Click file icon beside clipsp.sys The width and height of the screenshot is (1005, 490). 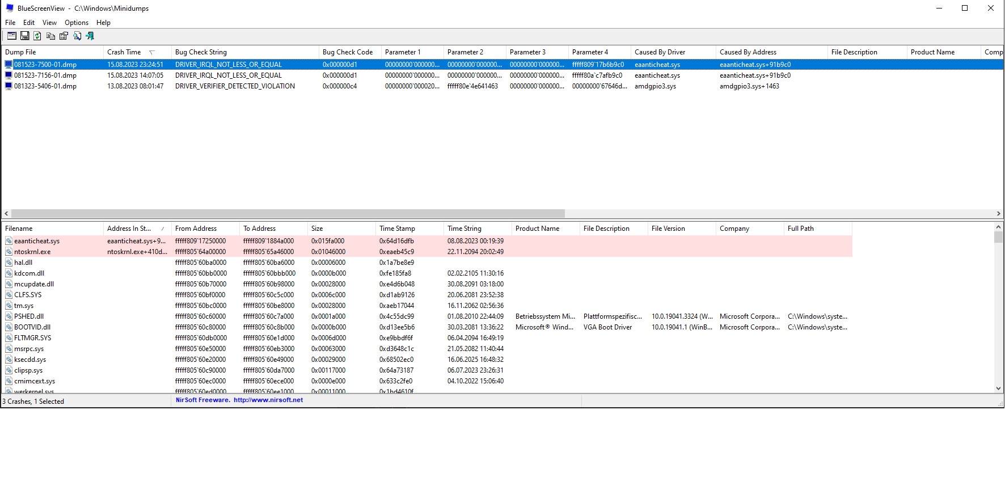[9, 370]
